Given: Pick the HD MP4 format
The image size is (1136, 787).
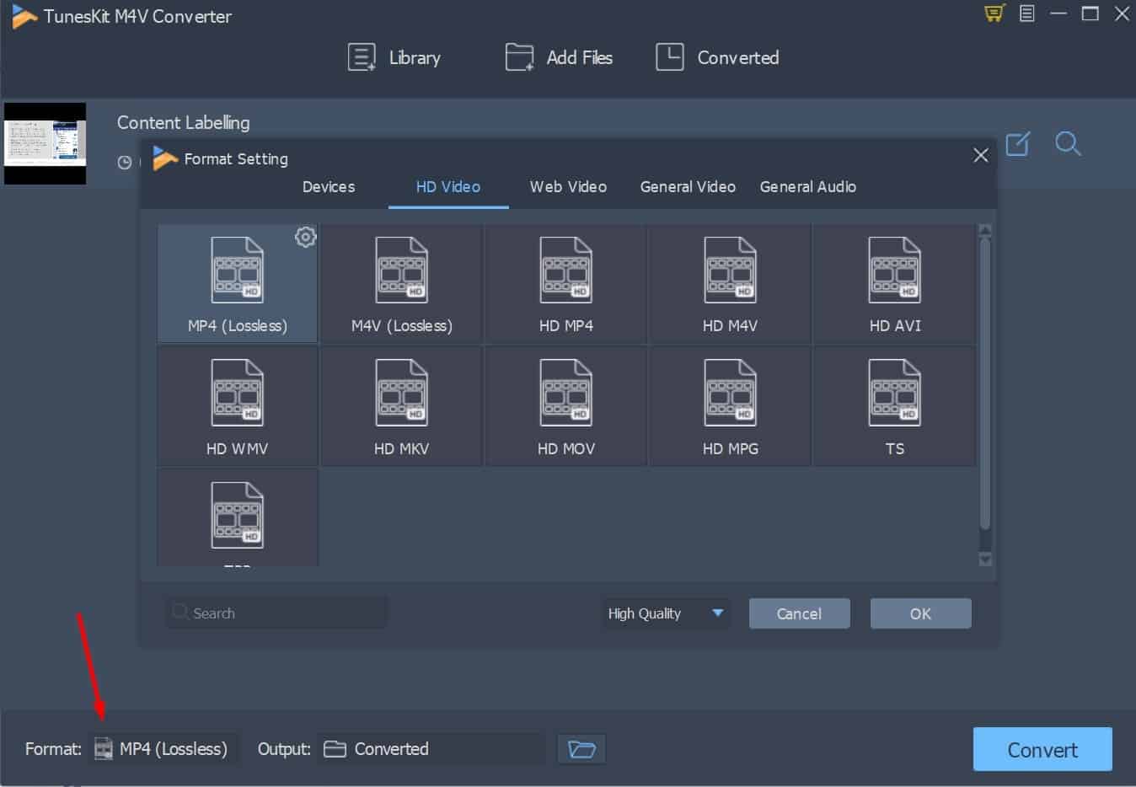Looking at the screenshot, I should (565, 283).
